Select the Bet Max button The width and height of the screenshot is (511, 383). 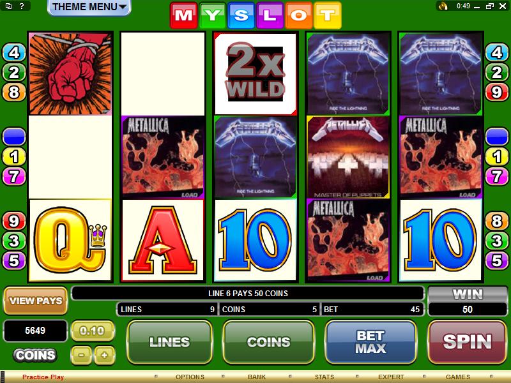coord(370,342)
